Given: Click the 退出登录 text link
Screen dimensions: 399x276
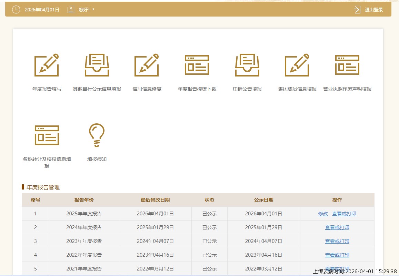Looking at the screenshot, I should (x=374, y=10).
